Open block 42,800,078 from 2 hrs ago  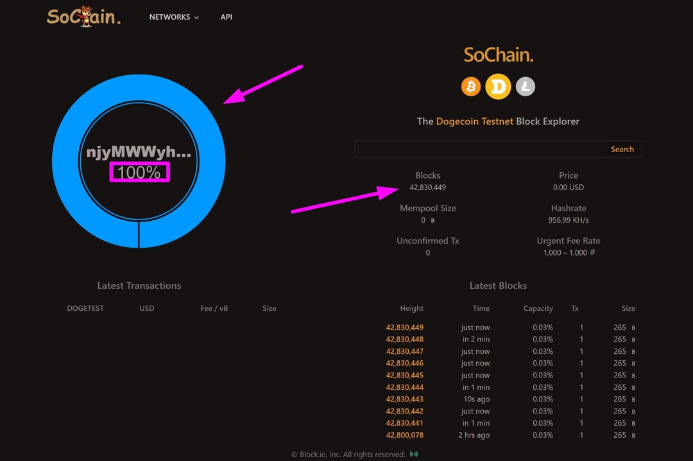tap(404, 435)
